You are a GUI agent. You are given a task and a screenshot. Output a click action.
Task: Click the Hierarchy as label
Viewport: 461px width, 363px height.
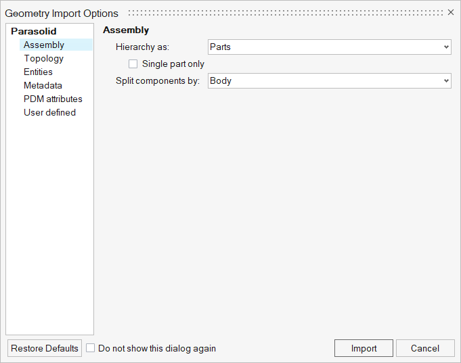142,47
